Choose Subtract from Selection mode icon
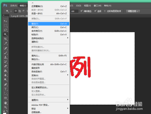The height and width of the screenshot is (114, 151). tap(24, 11)
